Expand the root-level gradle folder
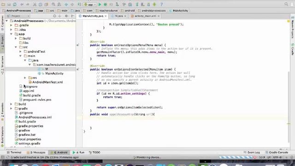Screen dimensions: 295x166 (11, 108)
